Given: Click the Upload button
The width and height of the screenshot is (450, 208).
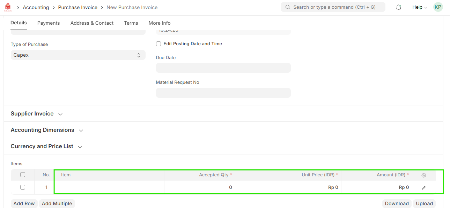Looking at the screenshot, I should (x=424, y=203).
